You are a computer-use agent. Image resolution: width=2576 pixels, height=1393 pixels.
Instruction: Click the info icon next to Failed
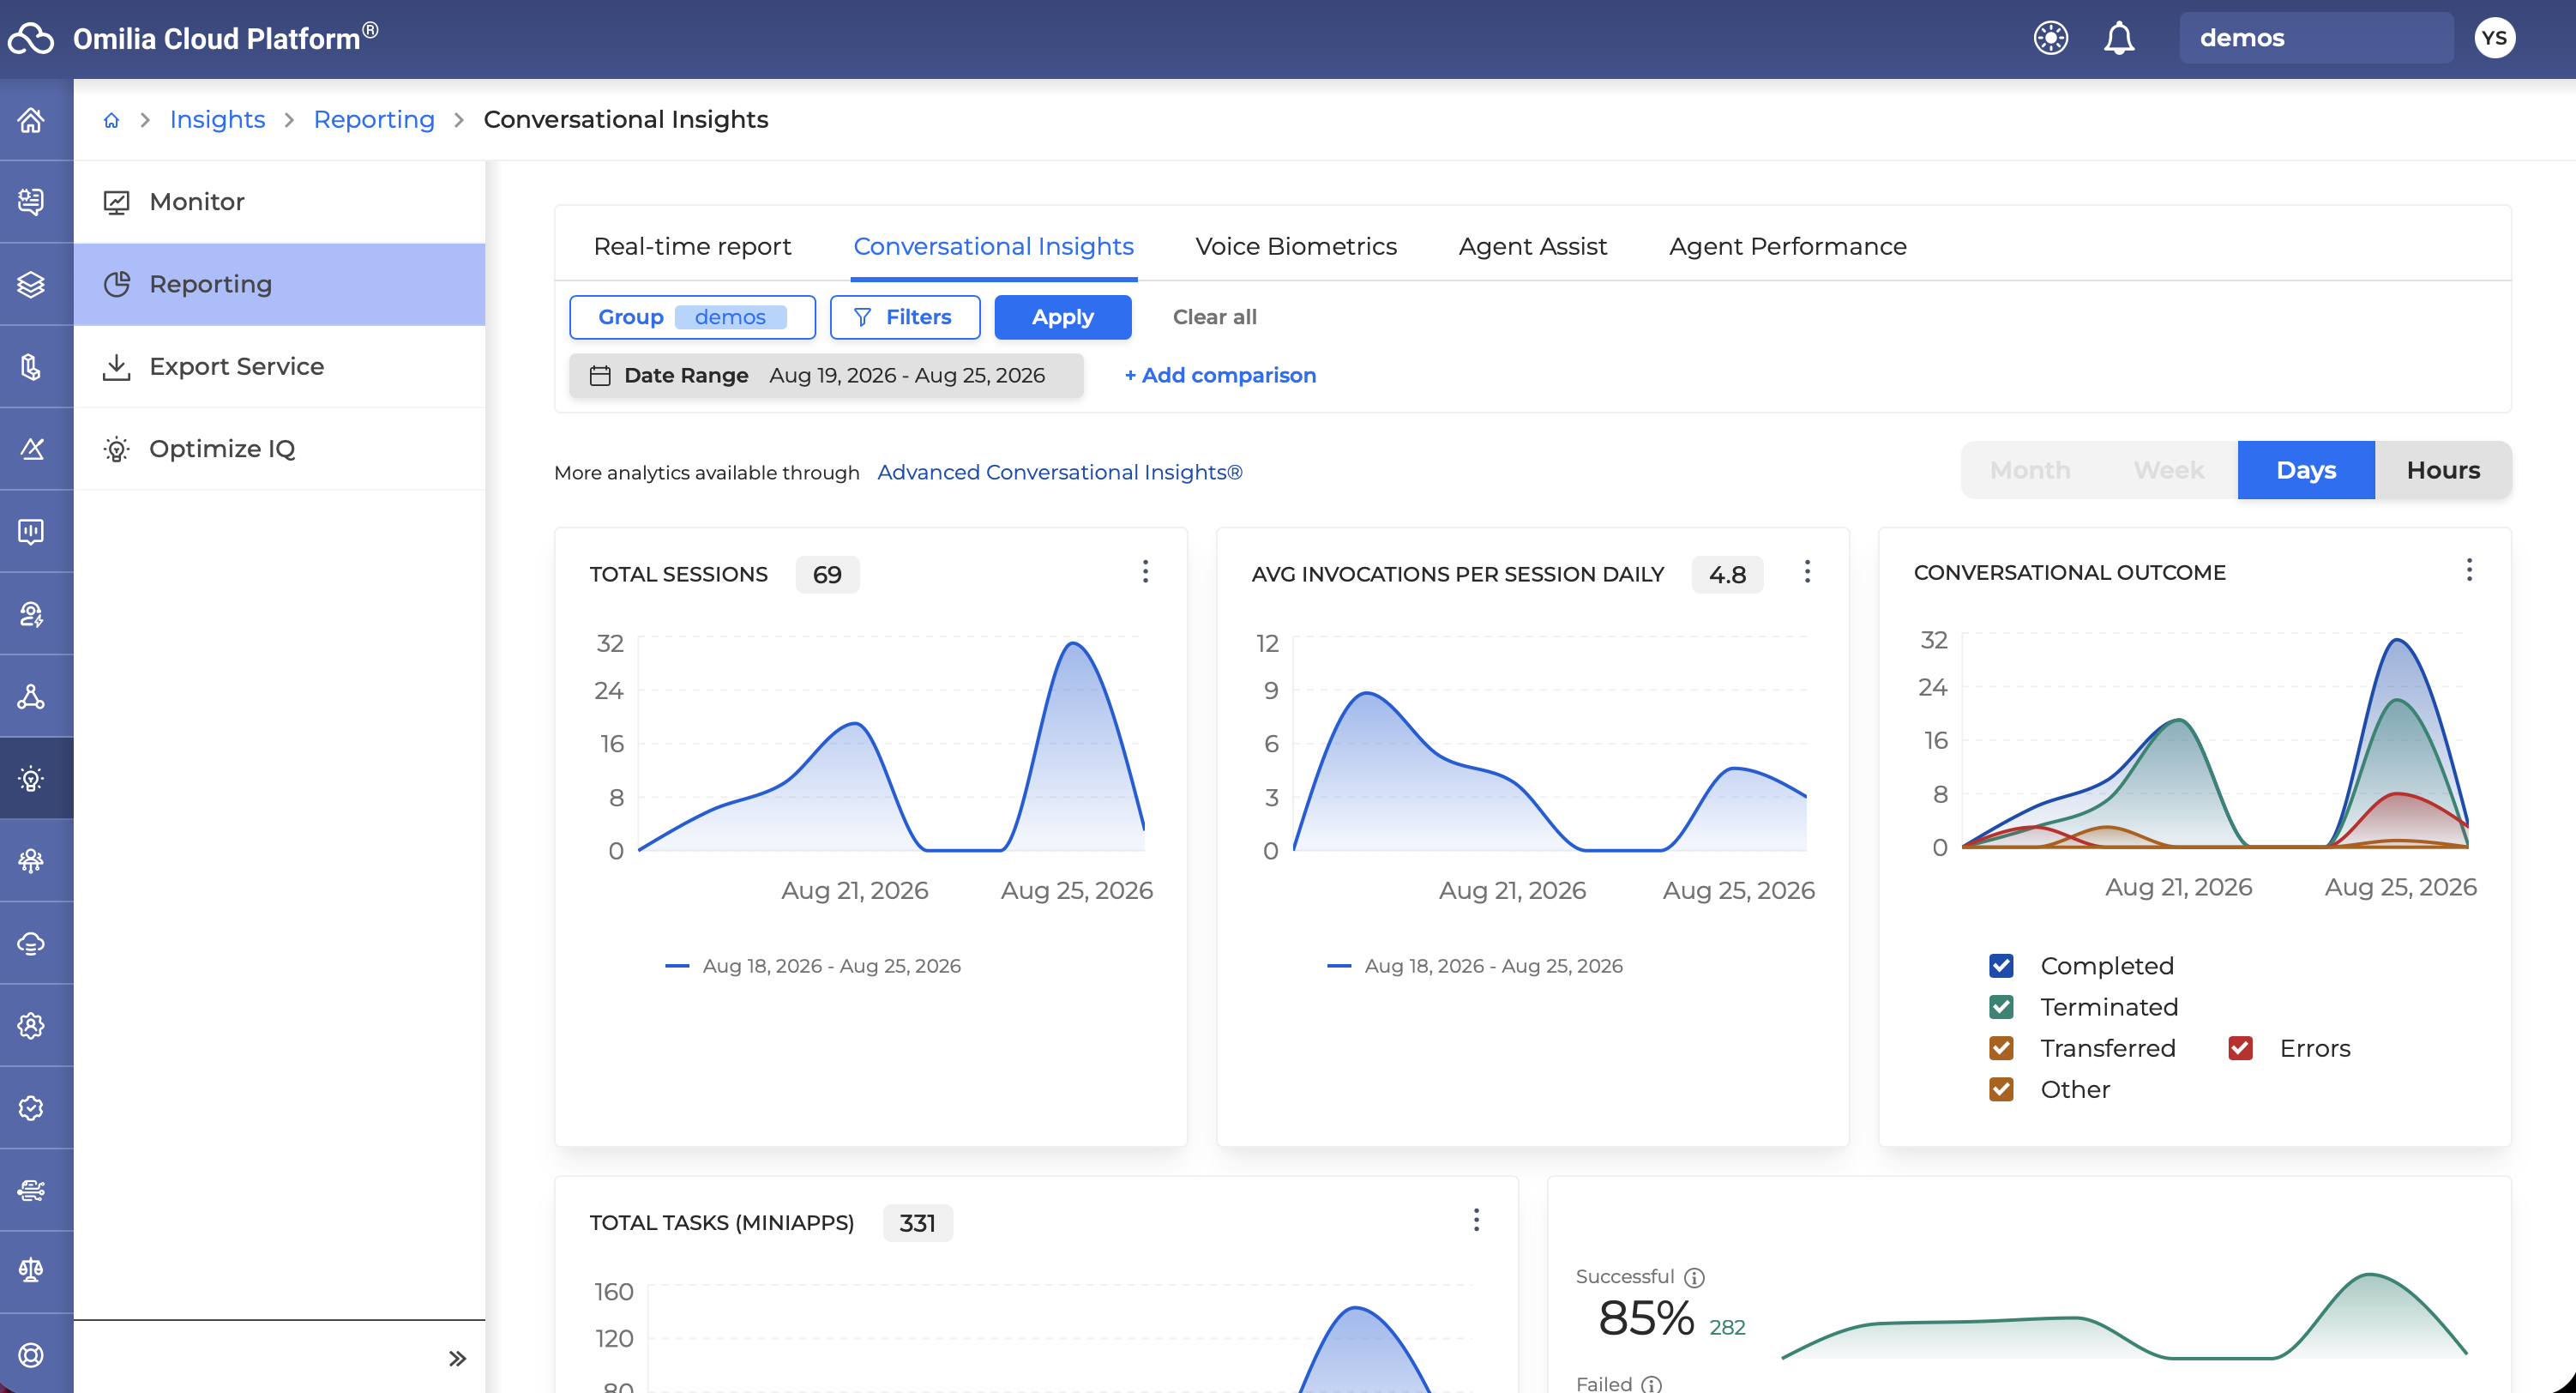click(1652, 1384)
